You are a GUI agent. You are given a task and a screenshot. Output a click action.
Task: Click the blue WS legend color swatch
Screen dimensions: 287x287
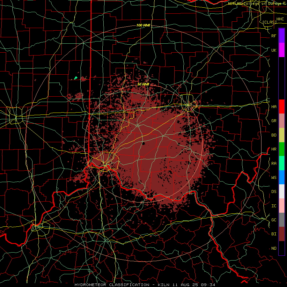[282, 177]
